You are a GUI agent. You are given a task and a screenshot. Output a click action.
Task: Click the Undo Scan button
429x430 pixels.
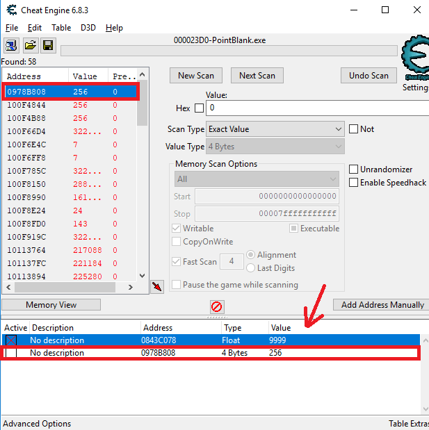[x=369, y=76]
